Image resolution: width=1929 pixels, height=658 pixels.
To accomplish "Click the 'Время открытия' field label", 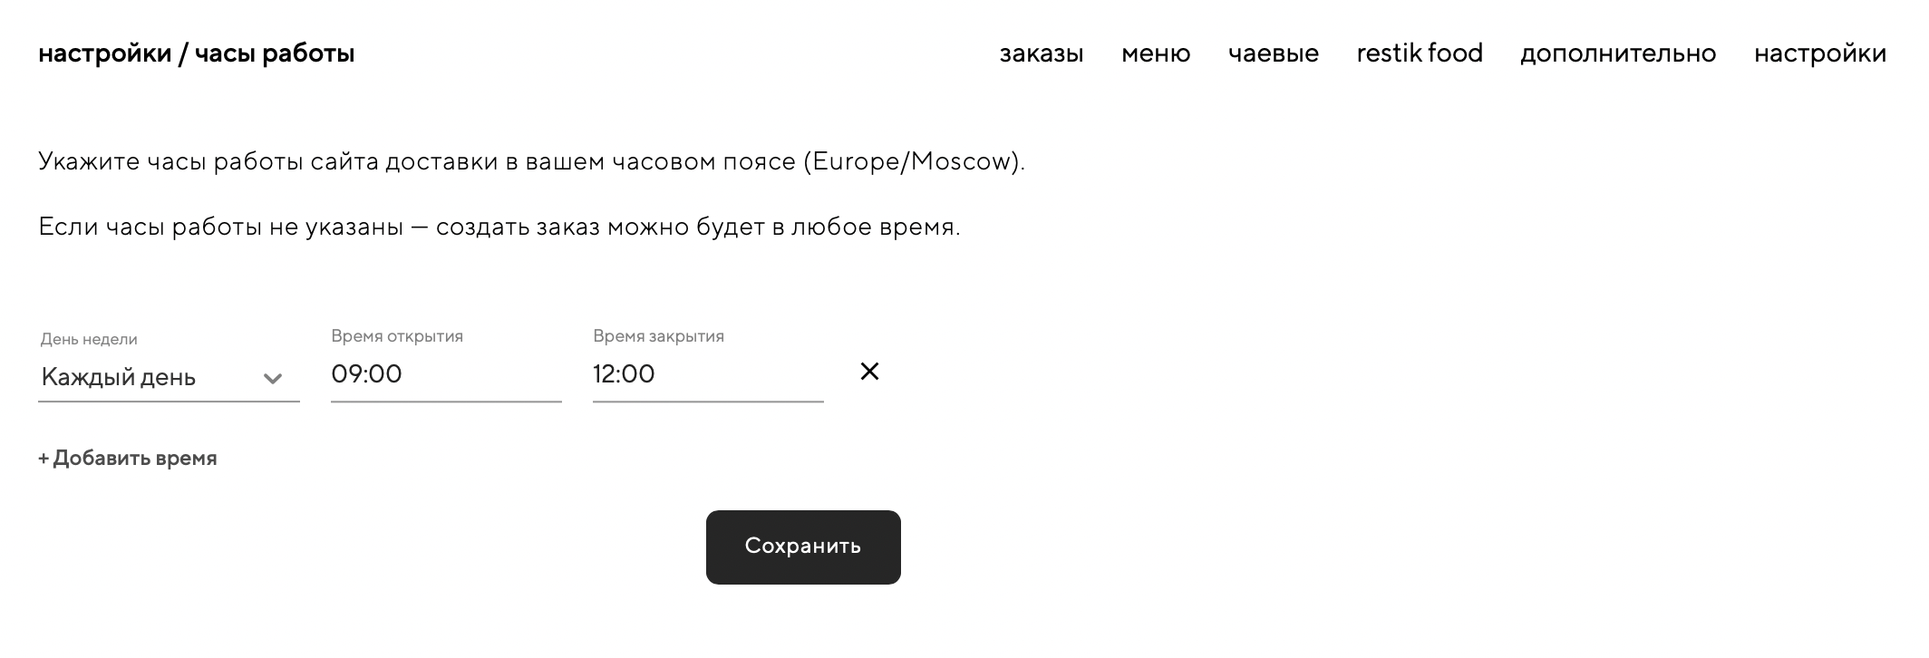I will [397, 336].
